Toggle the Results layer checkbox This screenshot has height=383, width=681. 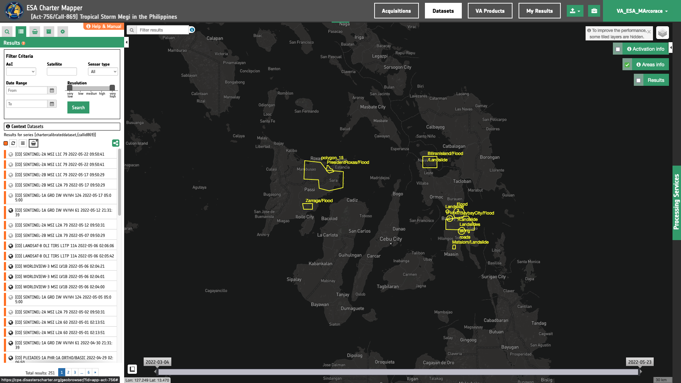[x=638, y=81]
